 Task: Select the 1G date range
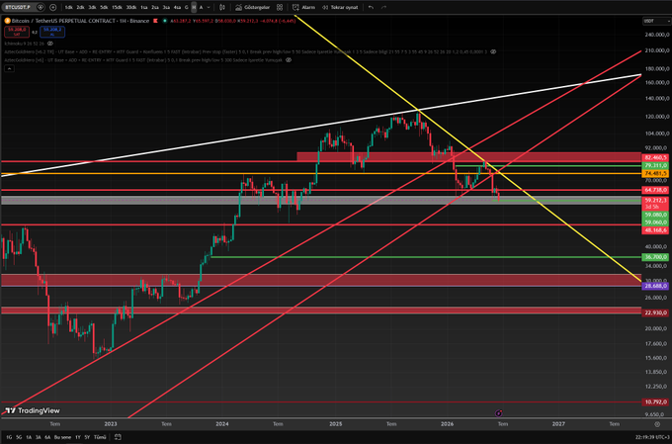[x=9, y=437]
